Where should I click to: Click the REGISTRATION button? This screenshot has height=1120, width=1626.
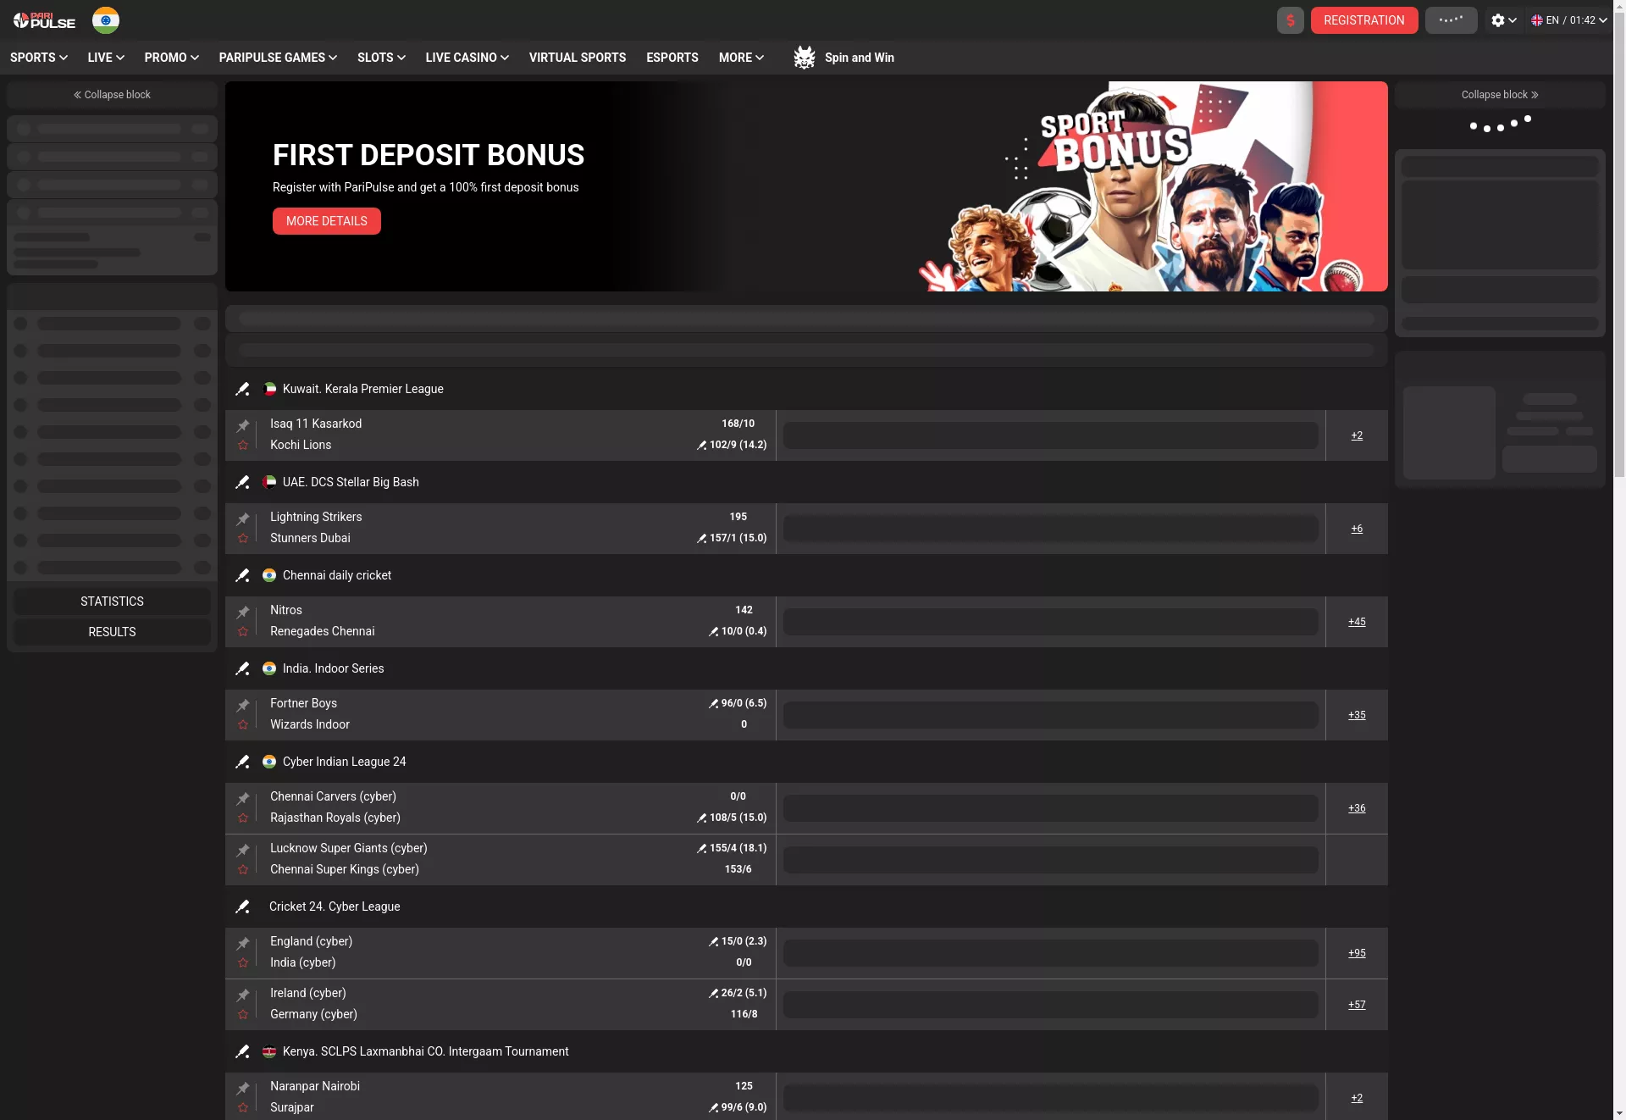[x=1364, y=20]
